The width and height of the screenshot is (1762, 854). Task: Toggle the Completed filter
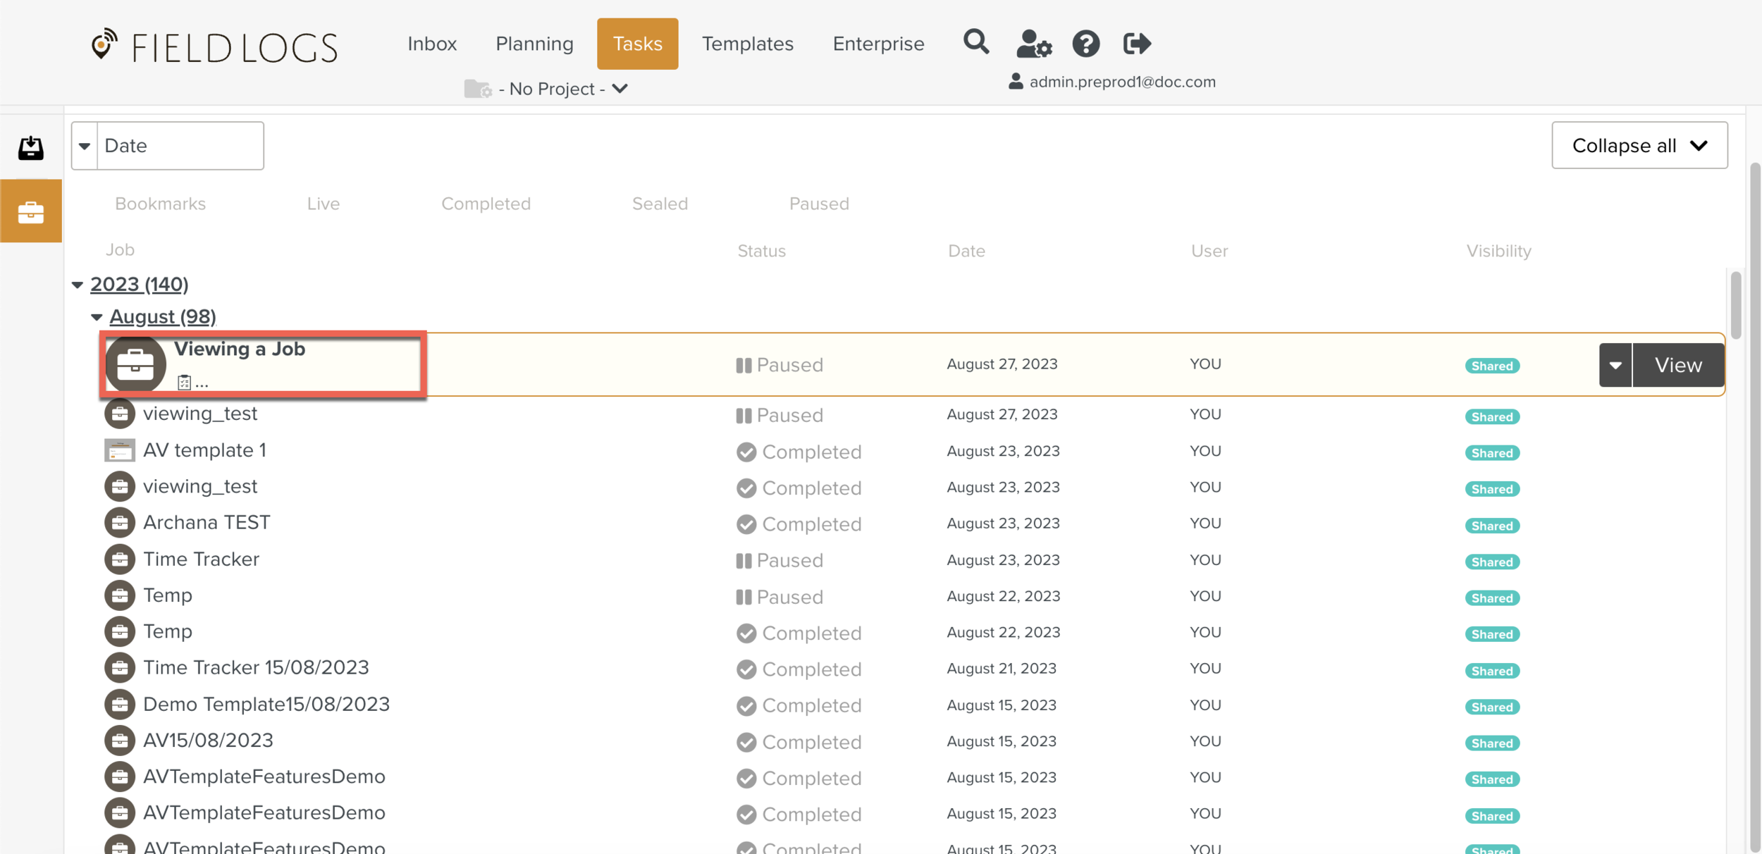pyautogui.click(x=486, y=204)
